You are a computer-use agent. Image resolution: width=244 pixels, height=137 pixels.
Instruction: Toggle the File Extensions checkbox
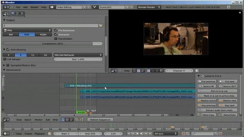(x=56, y=30)
